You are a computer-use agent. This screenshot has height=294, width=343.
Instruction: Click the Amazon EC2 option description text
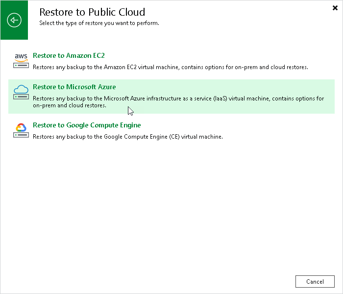pos(171,67)
